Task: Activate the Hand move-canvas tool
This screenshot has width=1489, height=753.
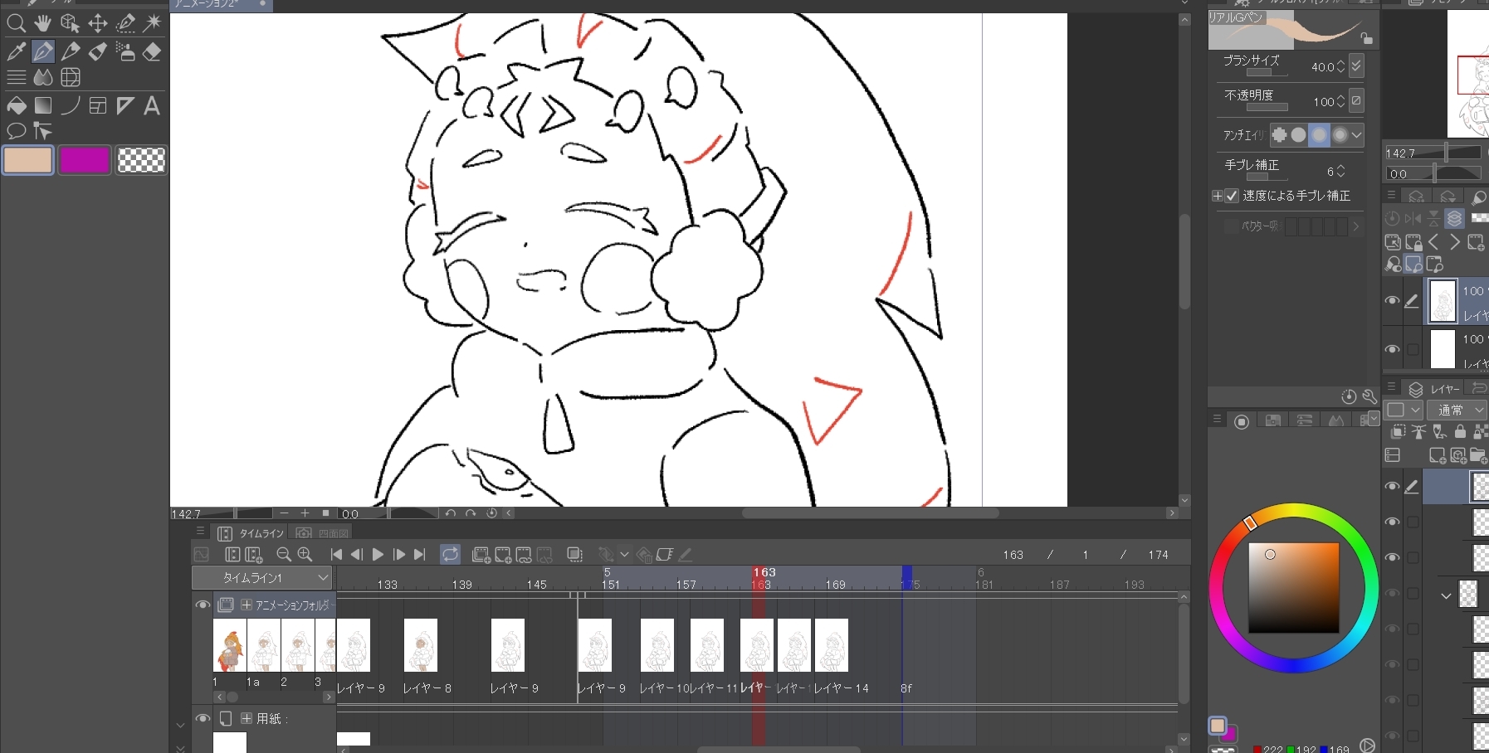Action: [x=43, y=23]
